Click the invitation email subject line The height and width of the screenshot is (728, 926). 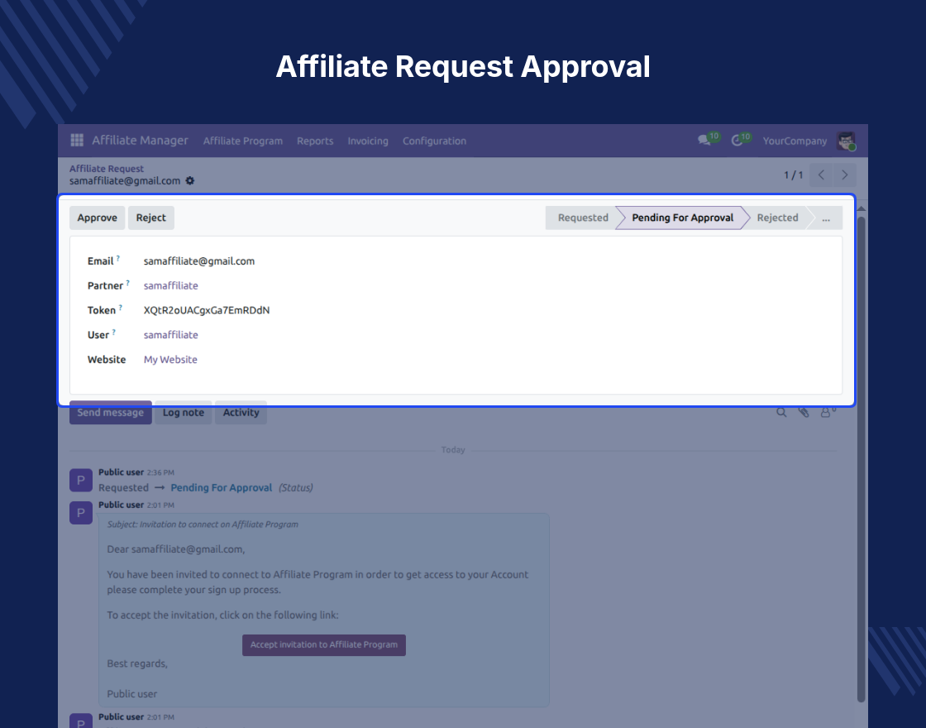pyautogui.click(x=203, y=524)
